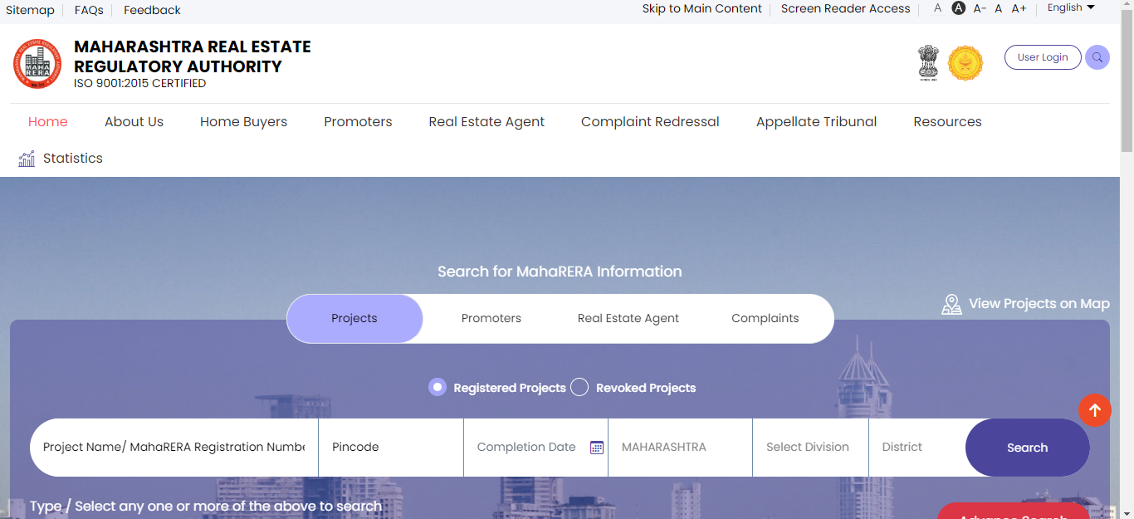Screen dimensions: 1134x519
Task: Open the MAHARASHTRA state dropdown
Action: pyautogui.click(x=680, y=447)
